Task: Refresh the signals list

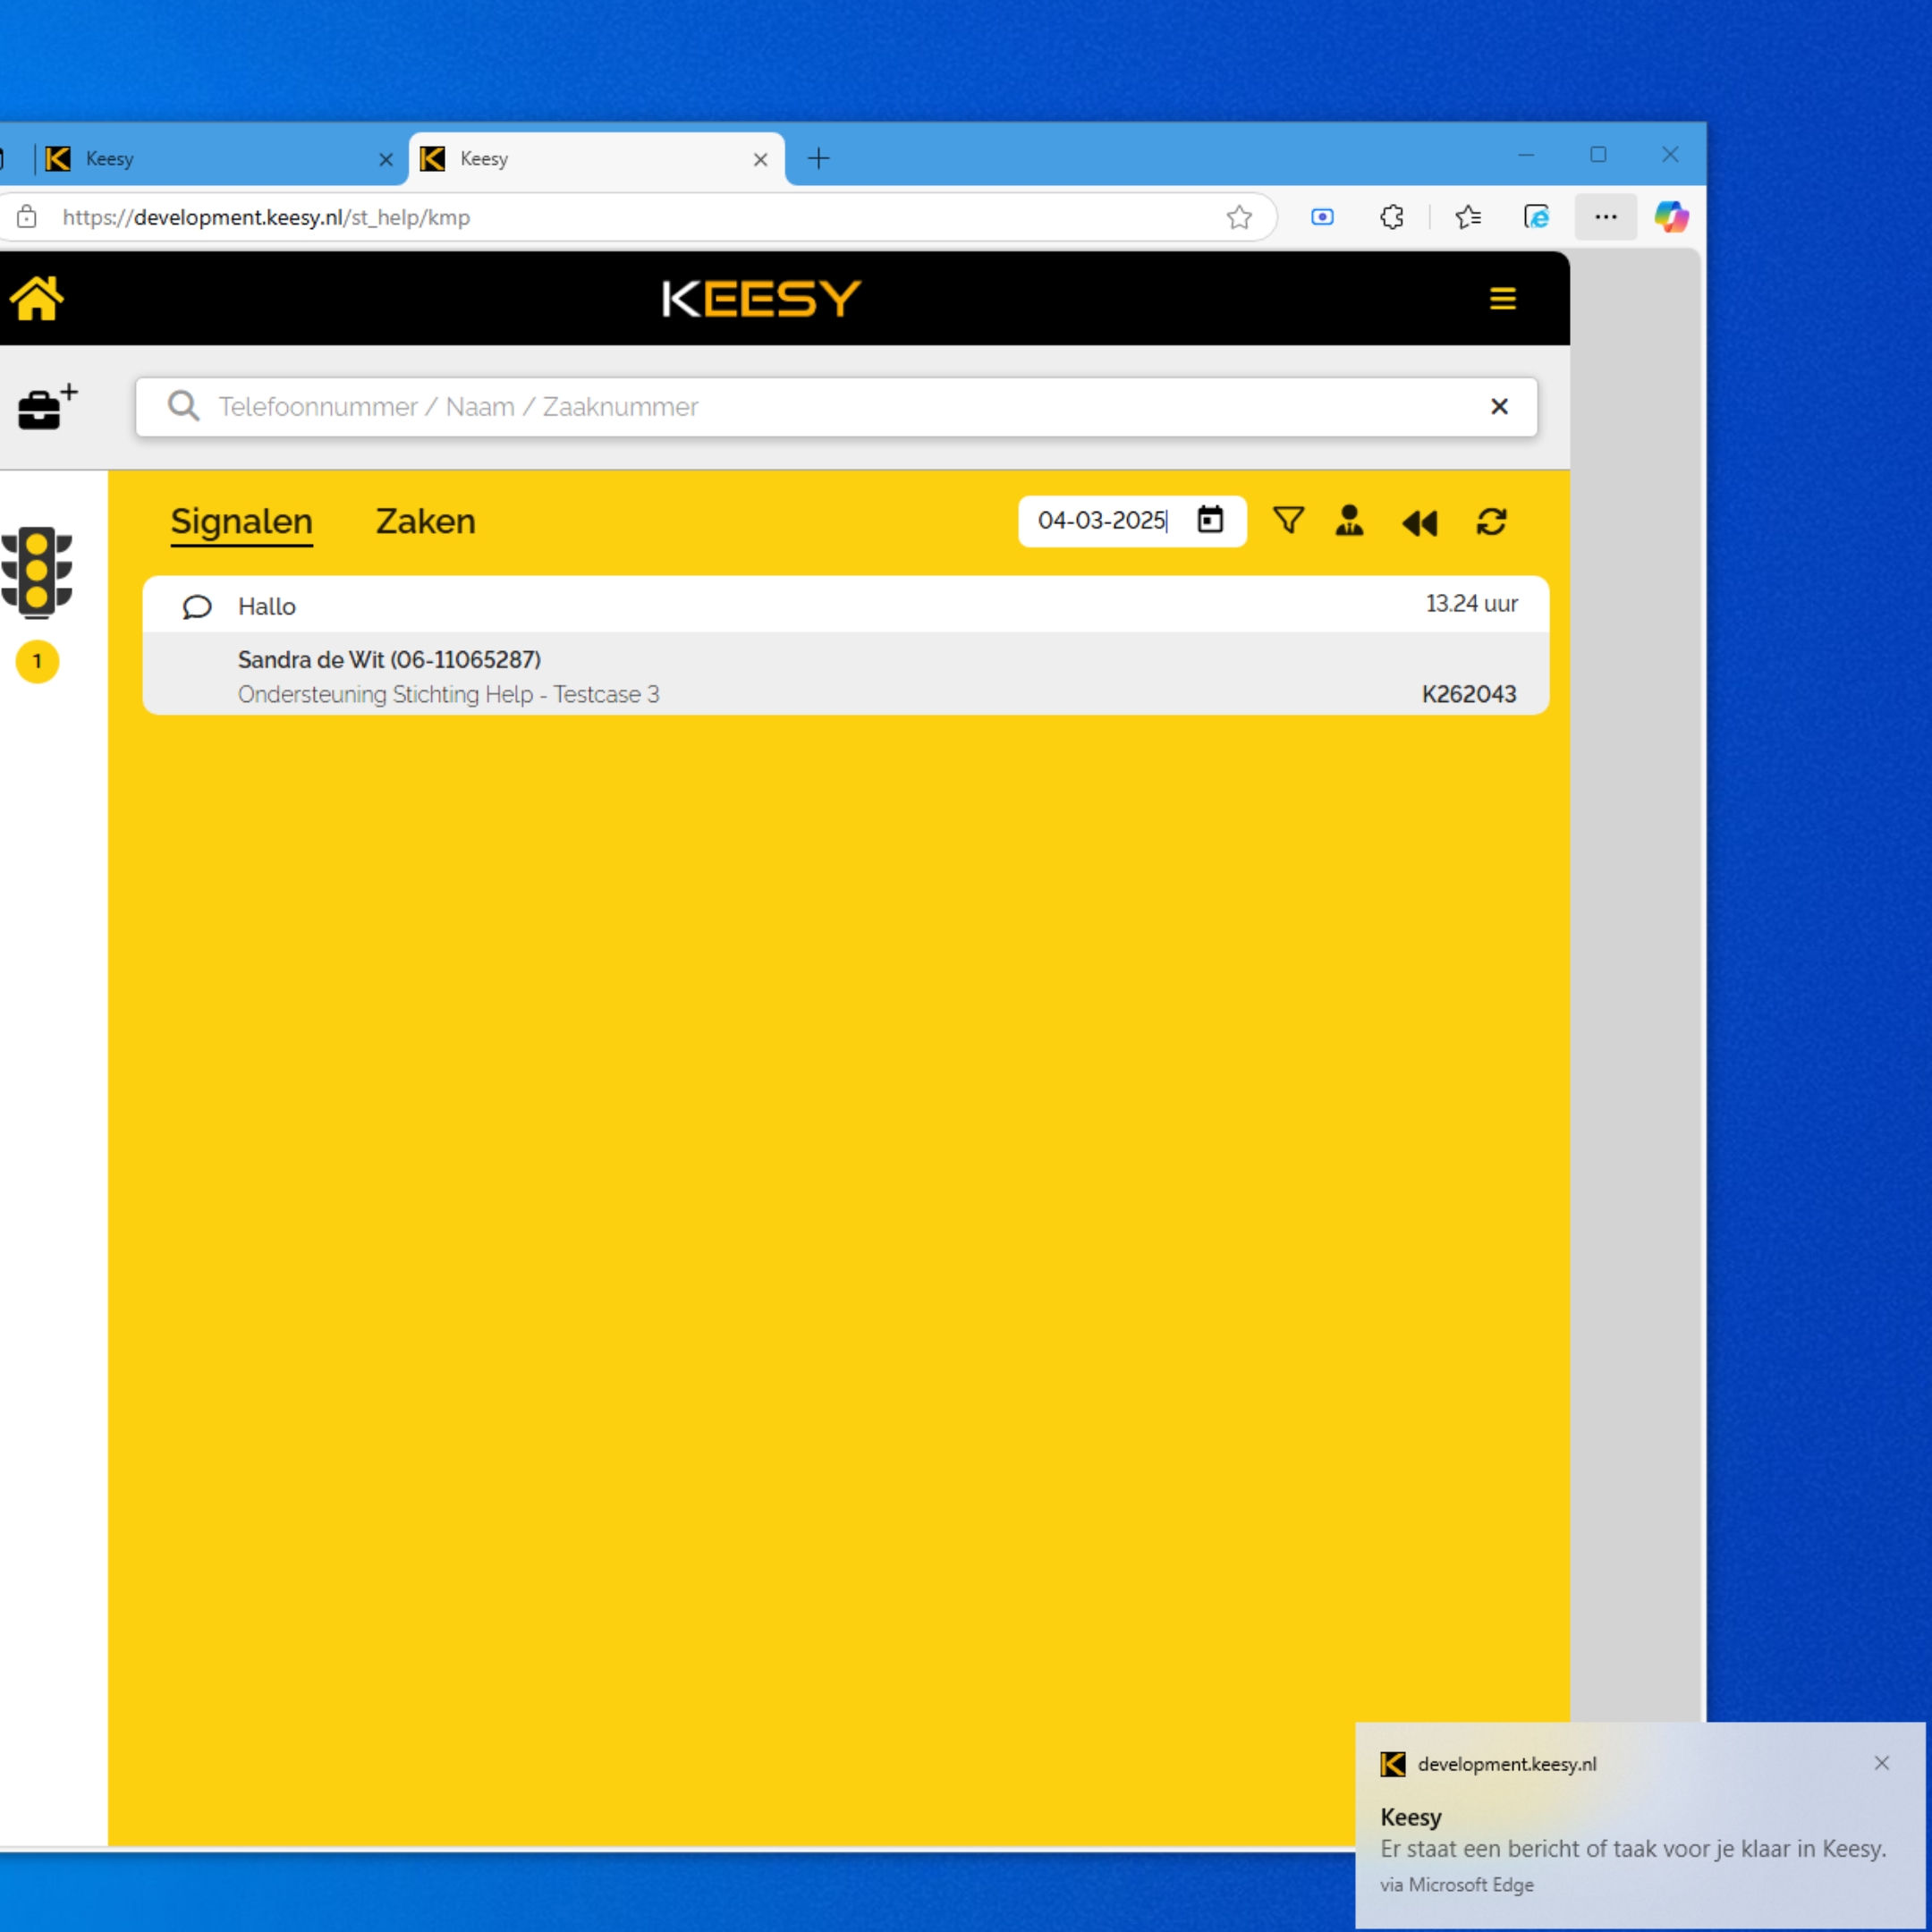Action: pos(1491,521)
